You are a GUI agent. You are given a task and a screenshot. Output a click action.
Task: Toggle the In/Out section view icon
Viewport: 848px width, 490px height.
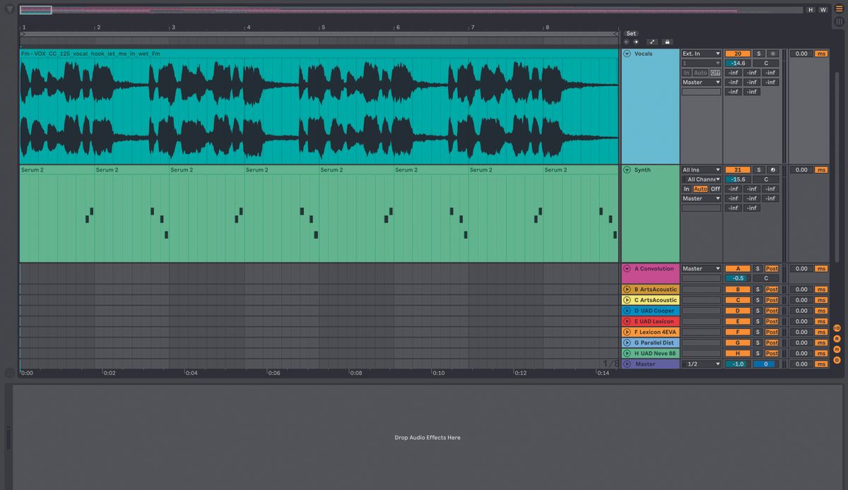pyautogui.click(x=837, y=327)
